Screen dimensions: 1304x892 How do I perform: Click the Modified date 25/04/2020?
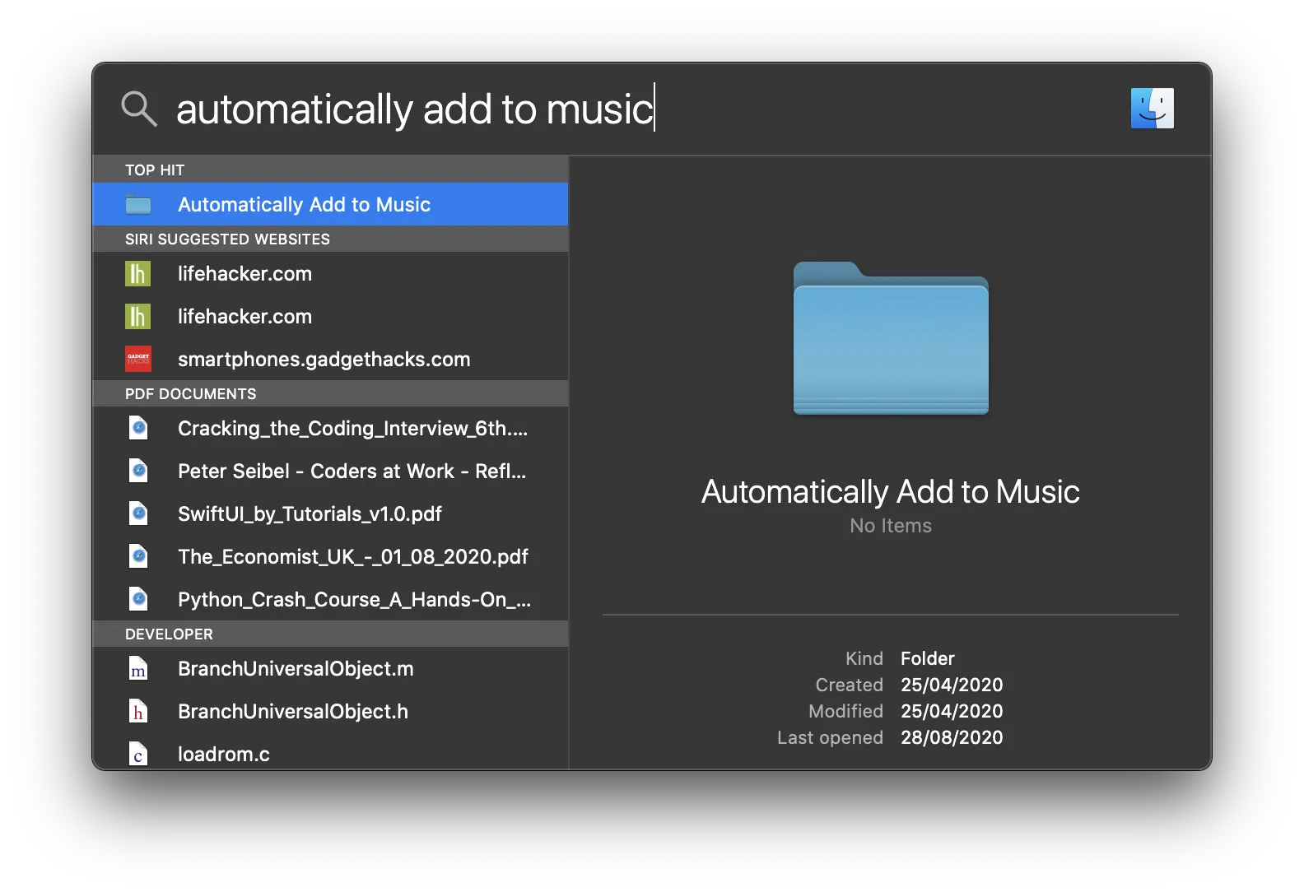coord(952,711)
